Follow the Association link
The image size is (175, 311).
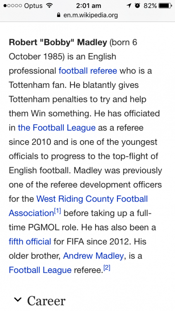(31, 213)
